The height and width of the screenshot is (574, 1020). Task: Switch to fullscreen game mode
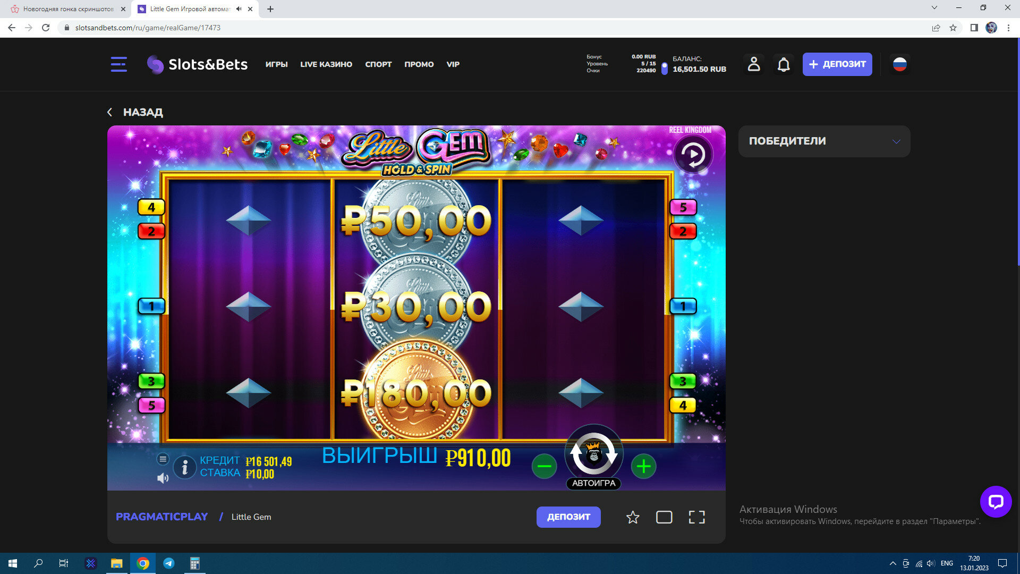696,517
